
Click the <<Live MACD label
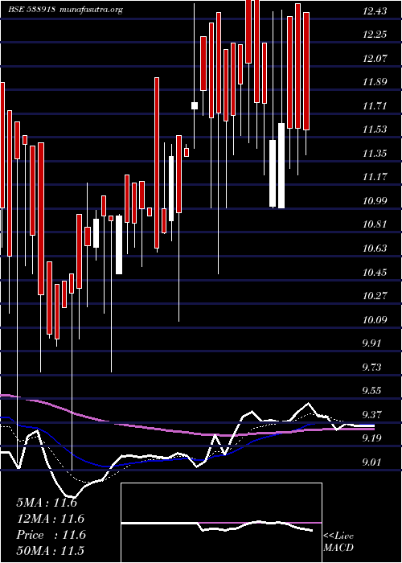pos(338,542)
